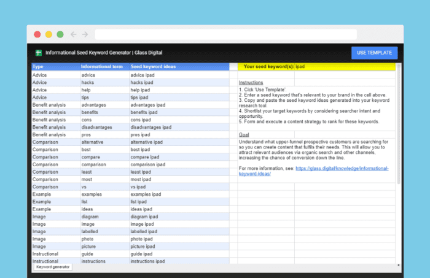Viewport: 430px width, 278px height.
Task: Open the glass.digital informational keyword ideas link
Action: click(313, 171)
